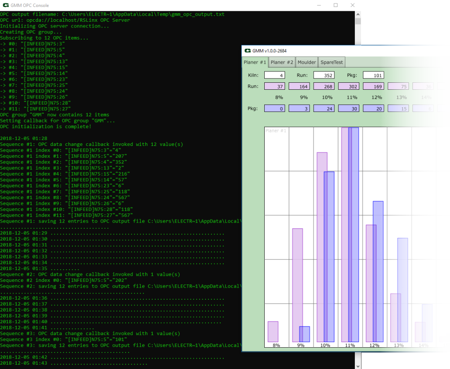The height and width of the screenshot is (369, 450).
Task: Close the GMM OPC Console window
Action: 352,5
